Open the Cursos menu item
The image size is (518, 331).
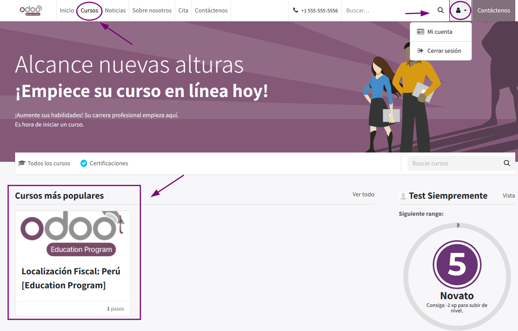tap(90, 10)
